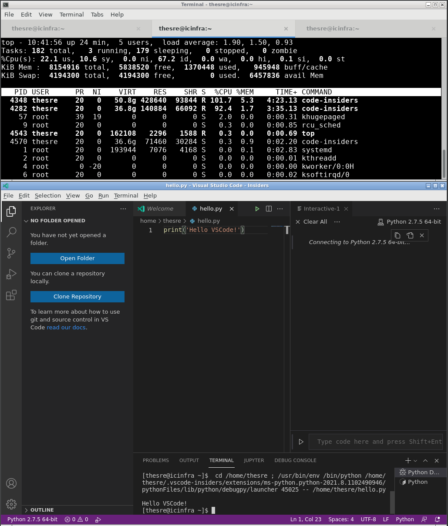Close the hello.py editor tab
This screenshot has width=448, height=526.
click(x=232, y=209)
